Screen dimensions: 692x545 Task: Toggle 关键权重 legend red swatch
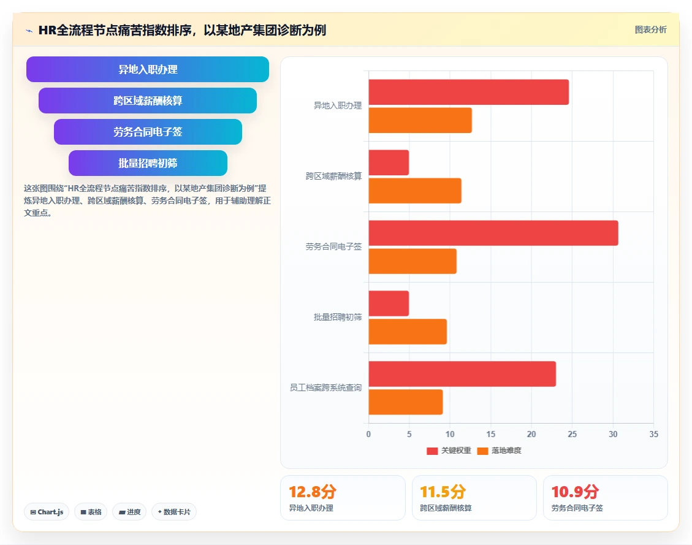point(432,451)
